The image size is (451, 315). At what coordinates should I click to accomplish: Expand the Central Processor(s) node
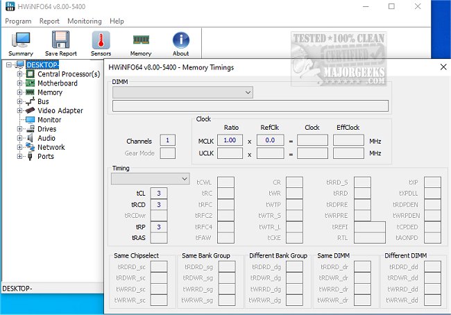pyautogui.click(x=20, y=74)
